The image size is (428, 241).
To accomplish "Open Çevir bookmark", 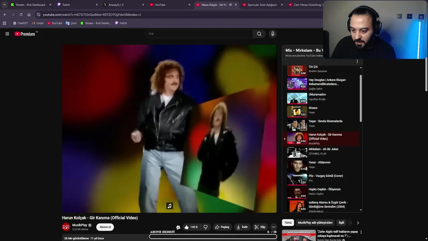I will [x=71, y=23].
